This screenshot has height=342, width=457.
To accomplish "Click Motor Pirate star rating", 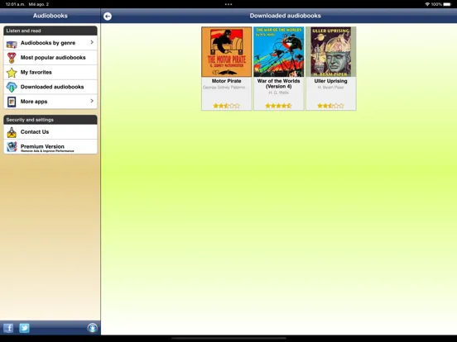I will click(x=227, y=106).
